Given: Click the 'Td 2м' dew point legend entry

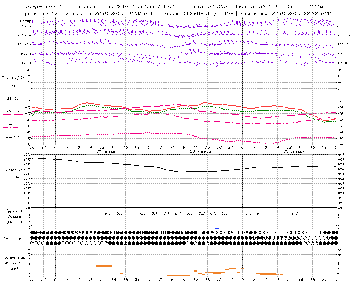Looking at the screenshot, I should (13, 99).
